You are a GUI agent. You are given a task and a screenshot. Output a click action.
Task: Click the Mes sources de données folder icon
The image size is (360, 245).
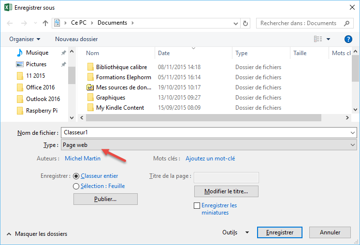tap(90, 87)
